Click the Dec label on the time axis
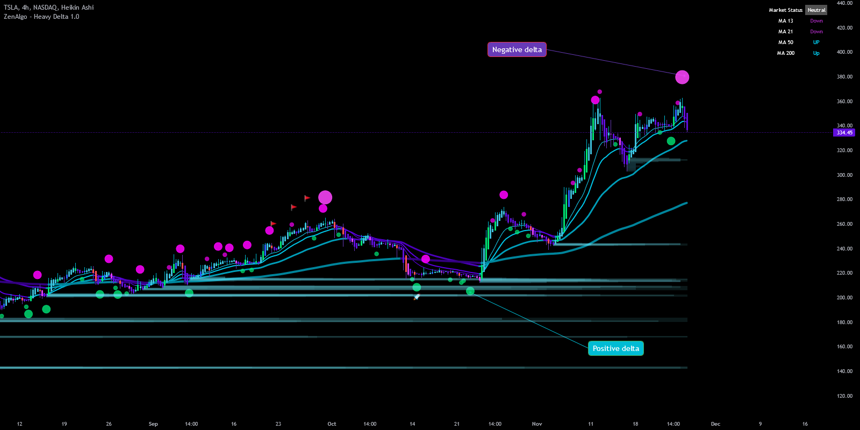860x430 pixels. coord(715,424)
